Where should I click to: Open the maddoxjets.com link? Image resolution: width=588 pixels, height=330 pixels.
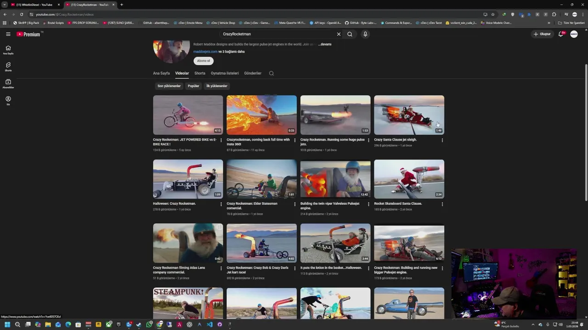205,52
